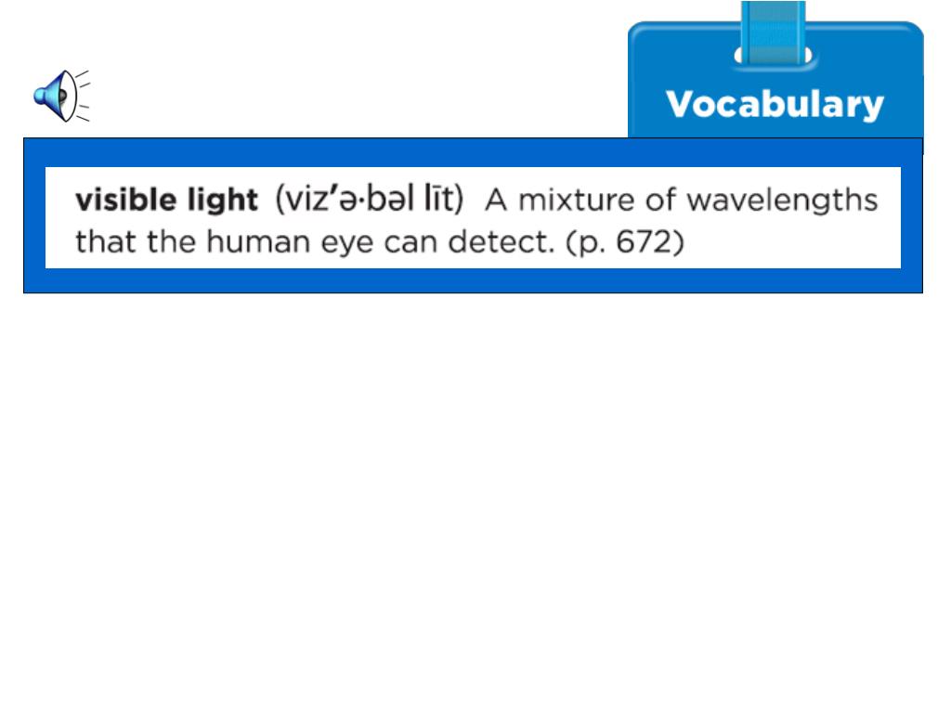This screenshot has height=713, width=951.
Task: Select the word 'detect.' in the definition
Action: pos(501,242)
